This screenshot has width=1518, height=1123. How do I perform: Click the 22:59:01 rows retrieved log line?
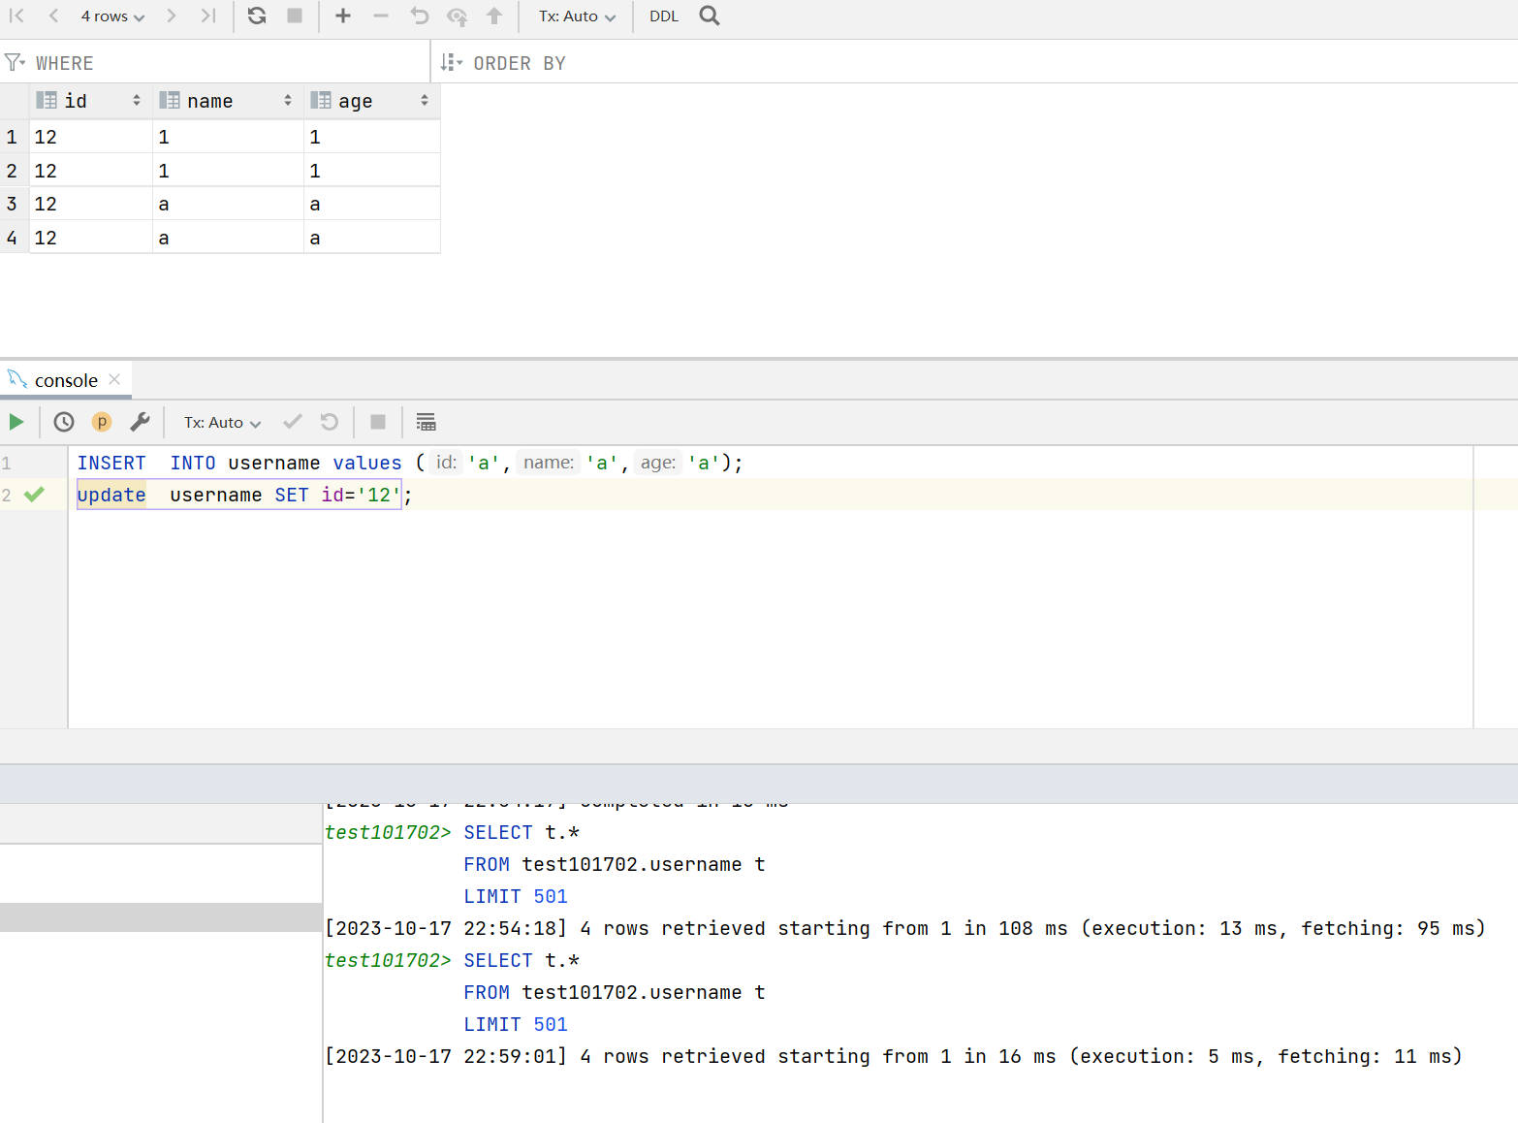[x=894, y=1056]
